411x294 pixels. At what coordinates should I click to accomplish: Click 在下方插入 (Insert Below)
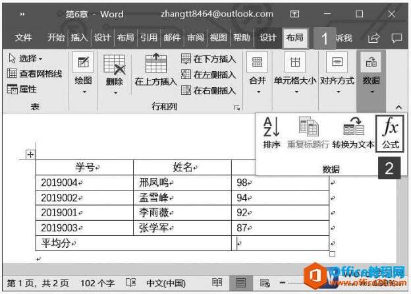click(209, 59)
